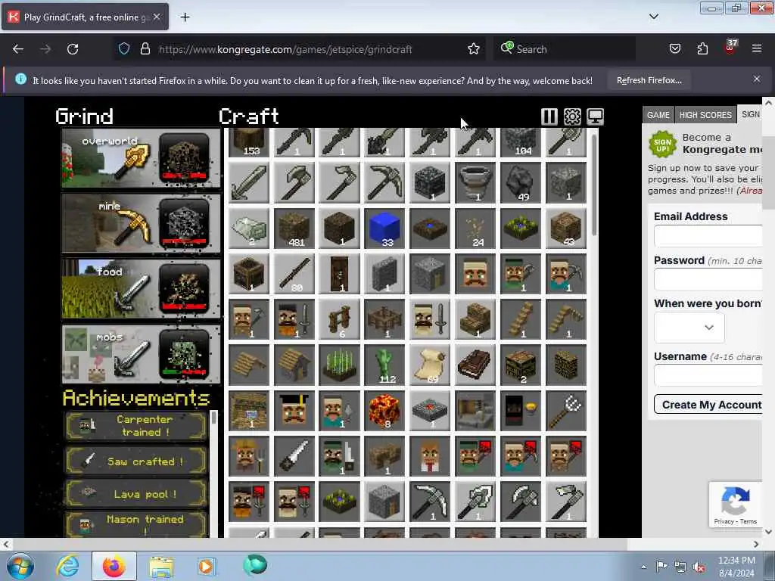Click the stone sword craft item

(248, 183)
